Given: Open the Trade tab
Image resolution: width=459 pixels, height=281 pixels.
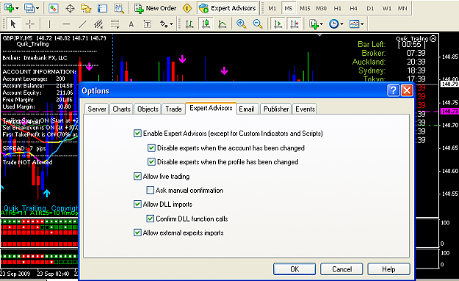Looking at the screenshot, I should (x=173, y=109).
